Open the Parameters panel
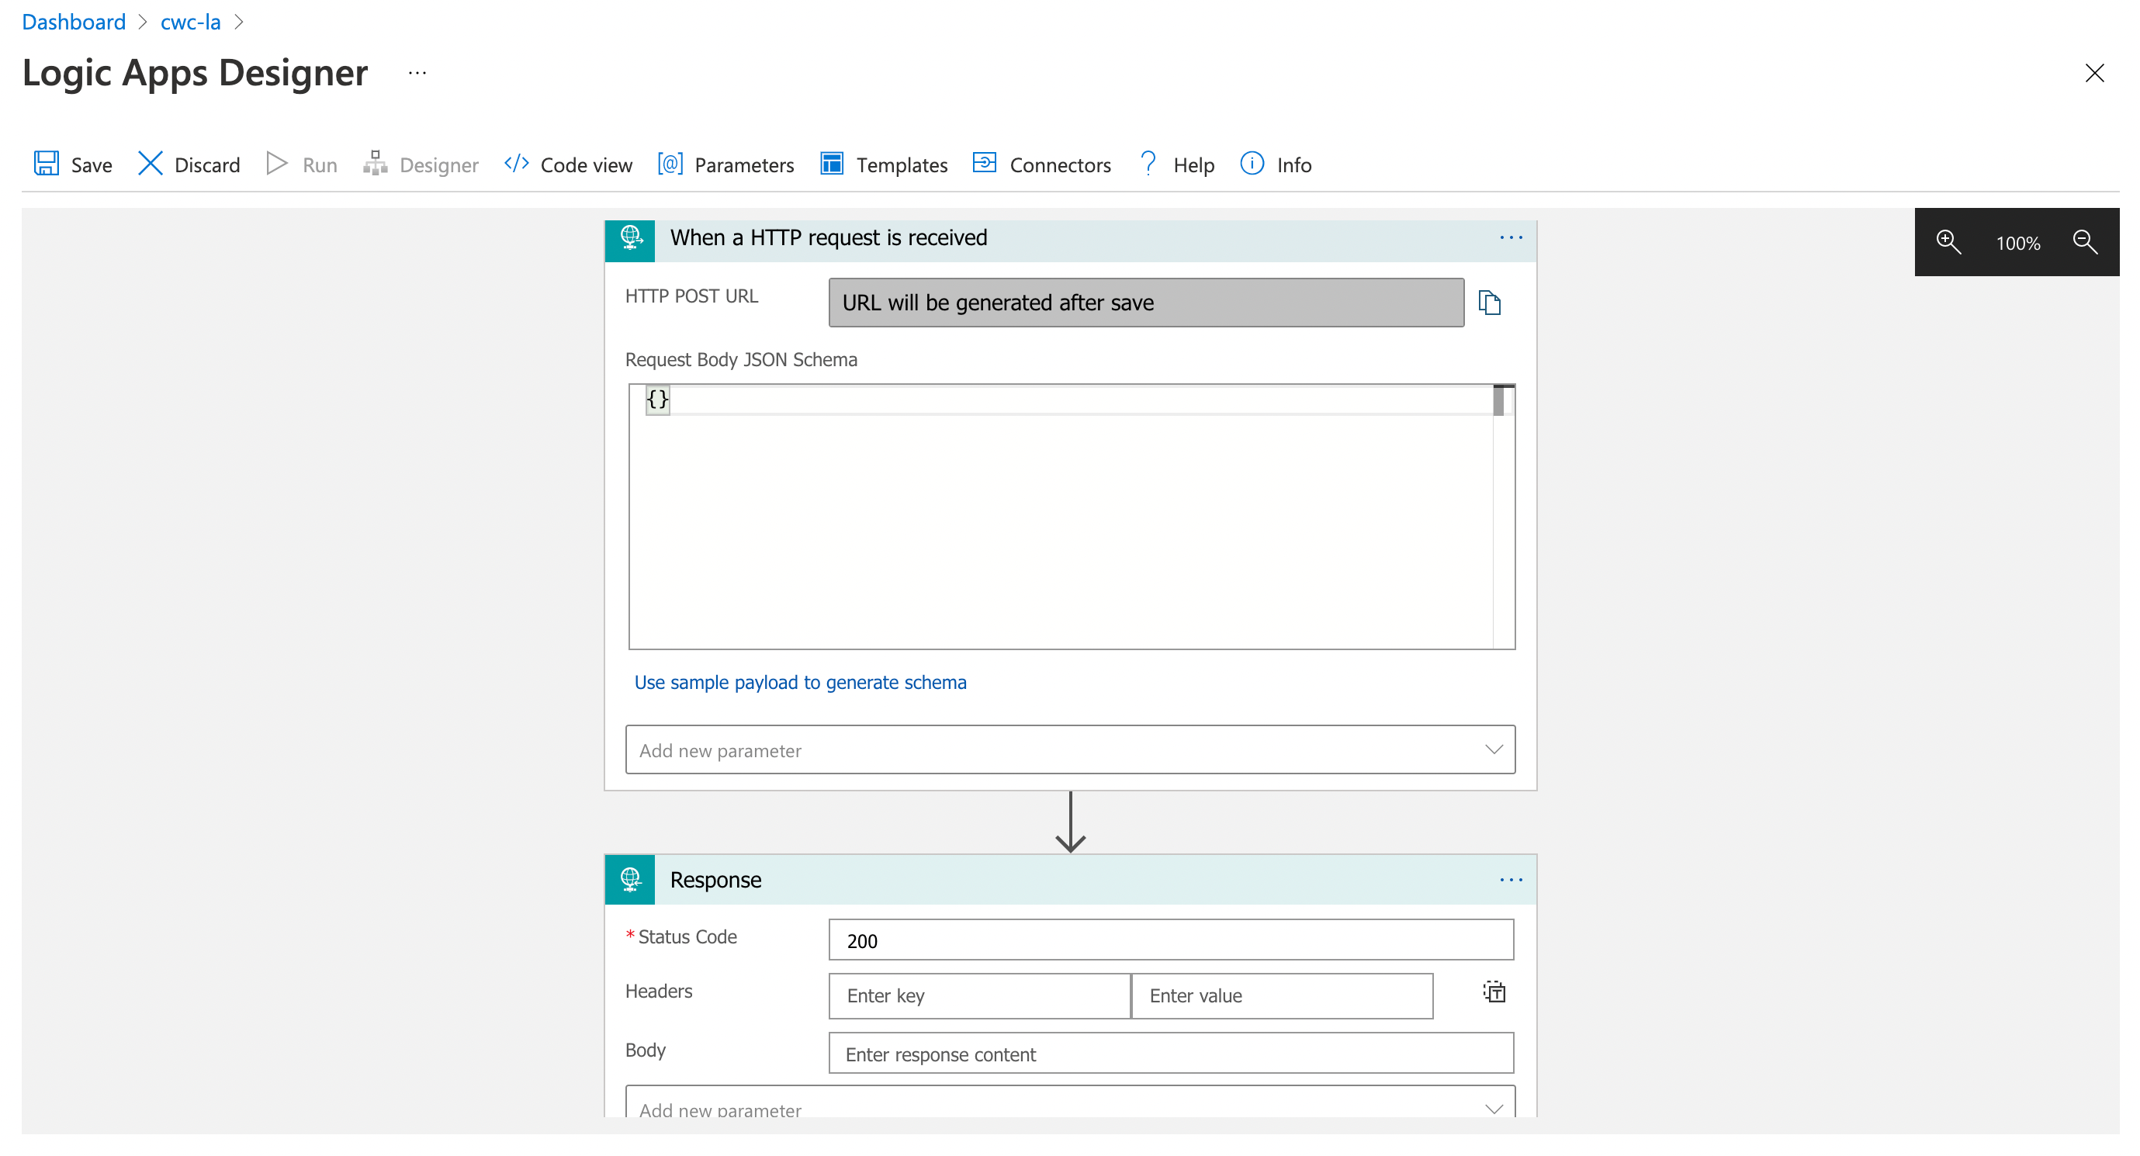The image size is (2140, 1156). pyautogui.click(x=725, y=164)
